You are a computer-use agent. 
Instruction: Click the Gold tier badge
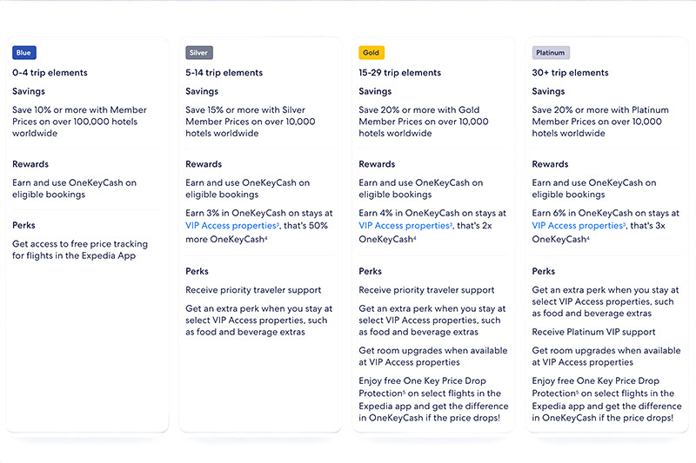[x=371, y=53]
